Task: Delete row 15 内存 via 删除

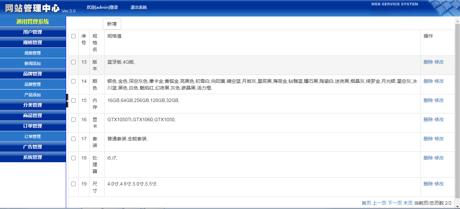Action: coord(428,100)
